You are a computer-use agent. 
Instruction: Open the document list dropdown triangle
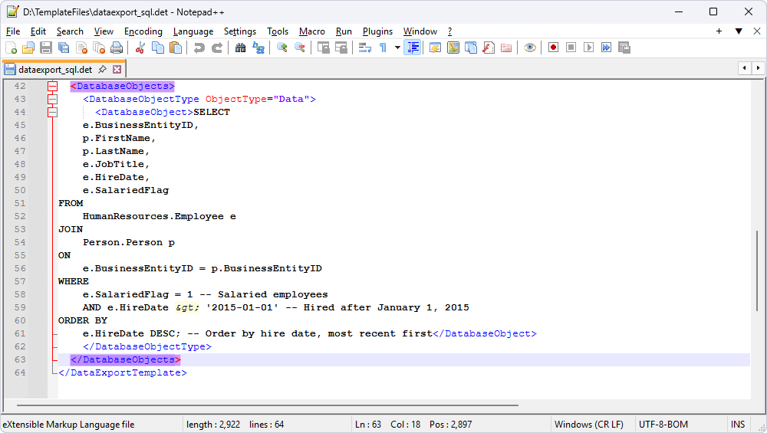point(739,31)
